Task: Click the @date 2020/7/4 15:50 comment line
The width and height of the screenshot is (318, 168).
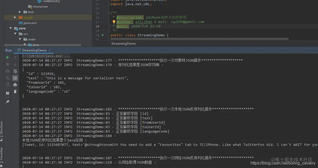Action: click(x=139, y=26)
